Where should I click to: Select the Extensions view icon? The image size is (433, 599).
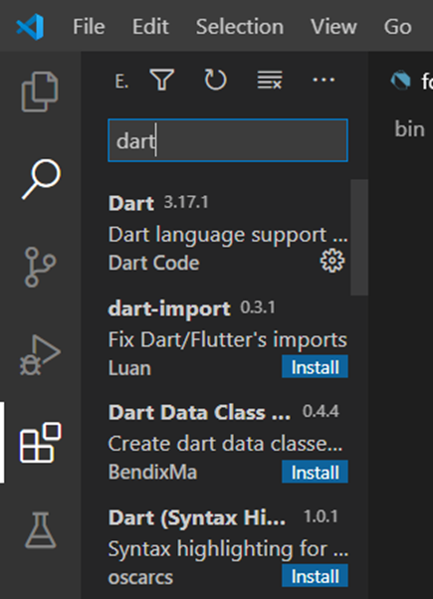41,443
